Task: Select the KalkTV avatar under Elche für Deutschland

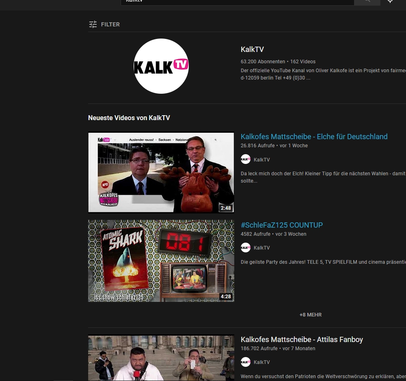Action: pos(246,159)
